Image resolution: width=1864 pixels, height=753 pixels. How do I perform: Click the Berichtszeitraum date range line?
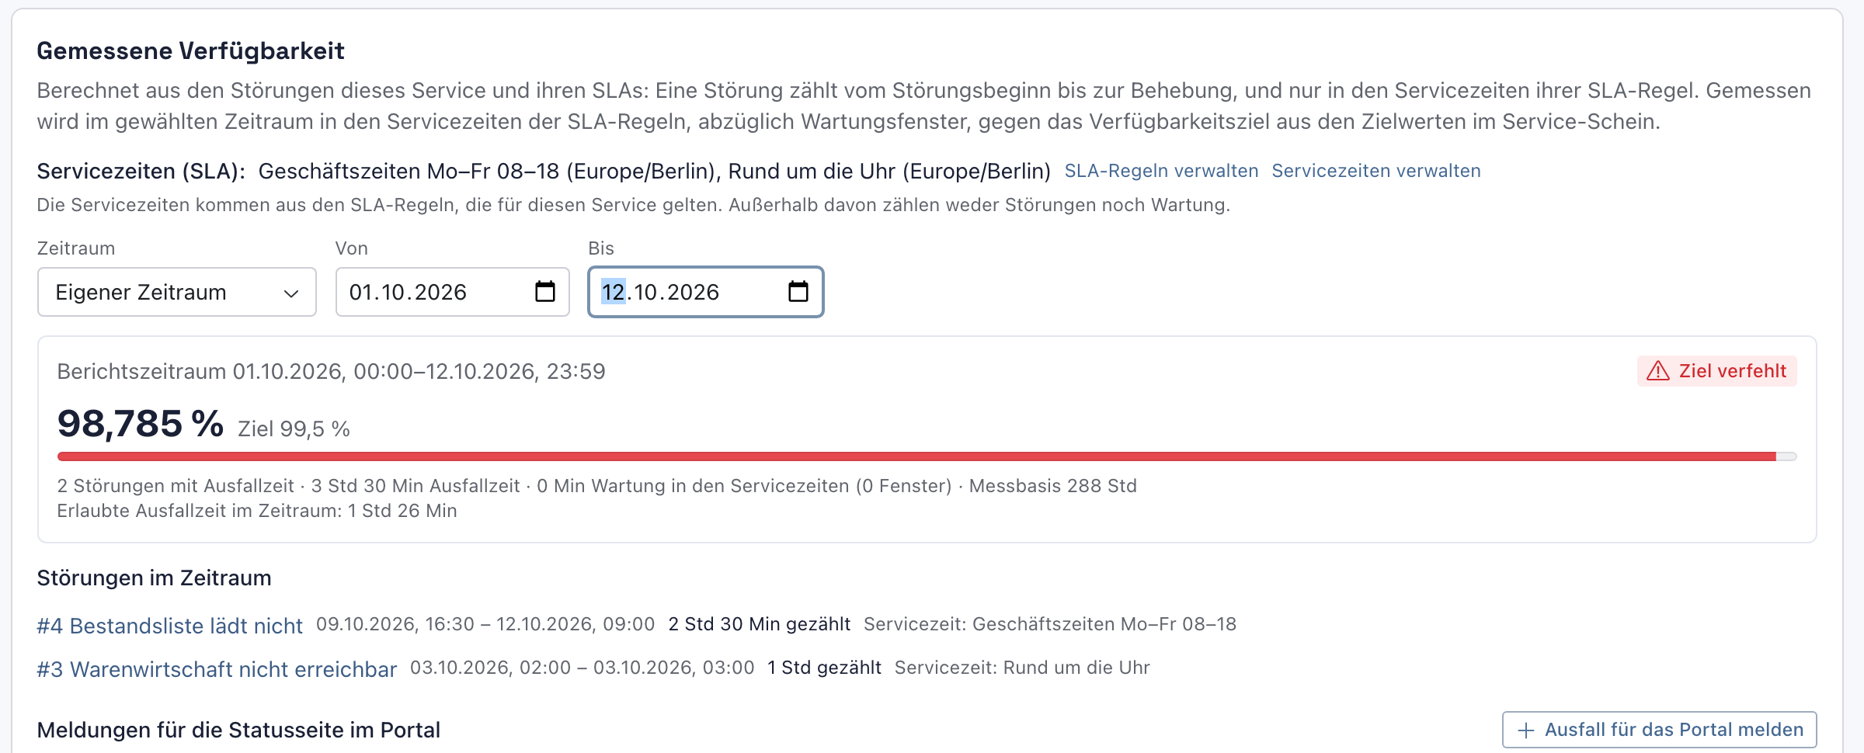click(x=331, y=372)
